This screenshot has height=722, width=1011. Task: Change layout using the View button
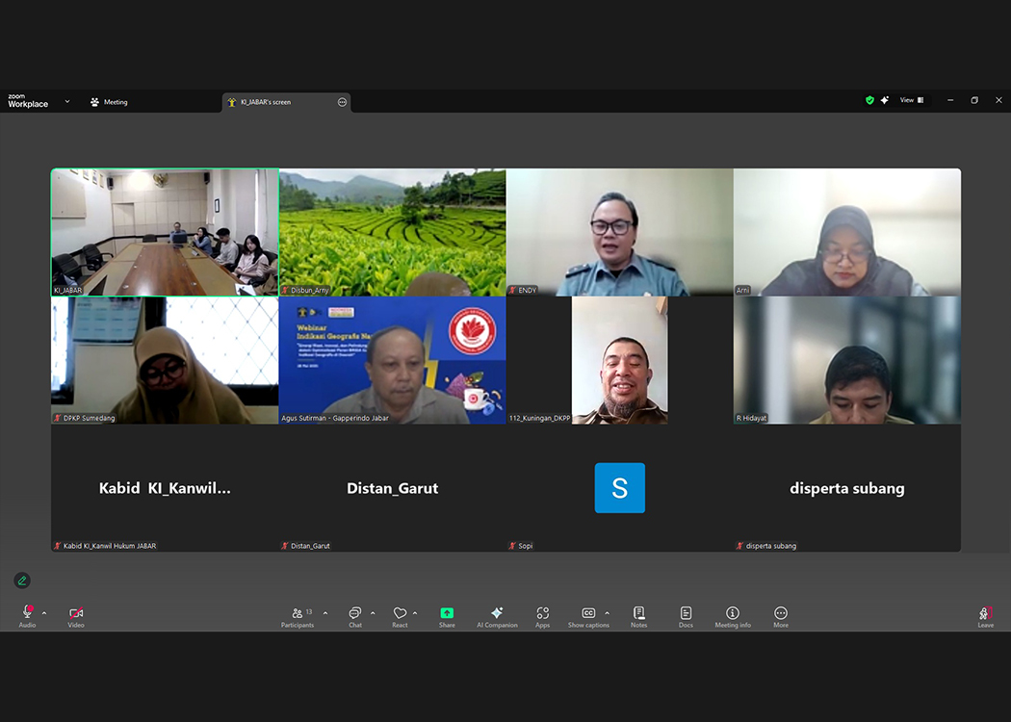pos(911,100)
